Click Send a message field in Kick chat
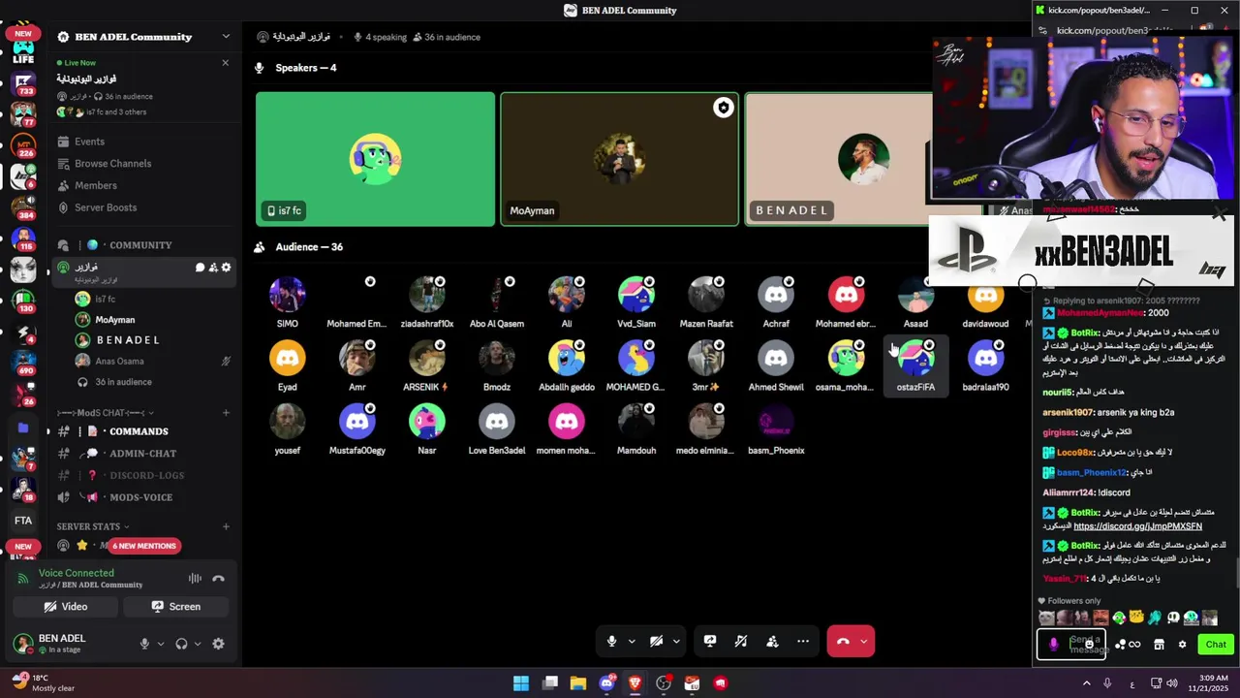The height and width of the screenshot is (698, 1240). click(x=1070, y=645)
